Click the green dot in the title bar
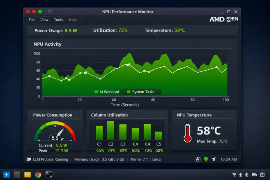The width and height of the screenshot is (270, 180). [x=40, y=11]
